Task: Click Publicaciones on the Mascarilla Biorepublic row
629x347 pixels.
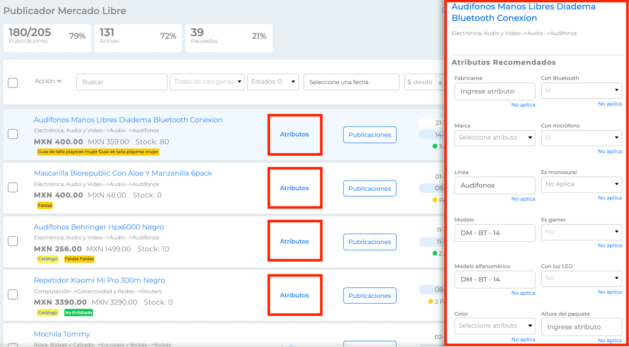Action: pyautogui.click(x=370, y=188)
